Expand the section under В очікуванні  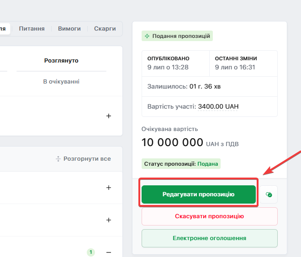(x=109, y=116)
